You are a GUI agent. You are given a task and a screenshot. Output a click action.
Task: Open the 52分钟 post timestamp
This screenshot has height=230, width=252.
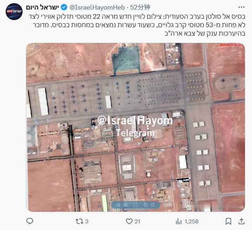[x=140, y=7]
